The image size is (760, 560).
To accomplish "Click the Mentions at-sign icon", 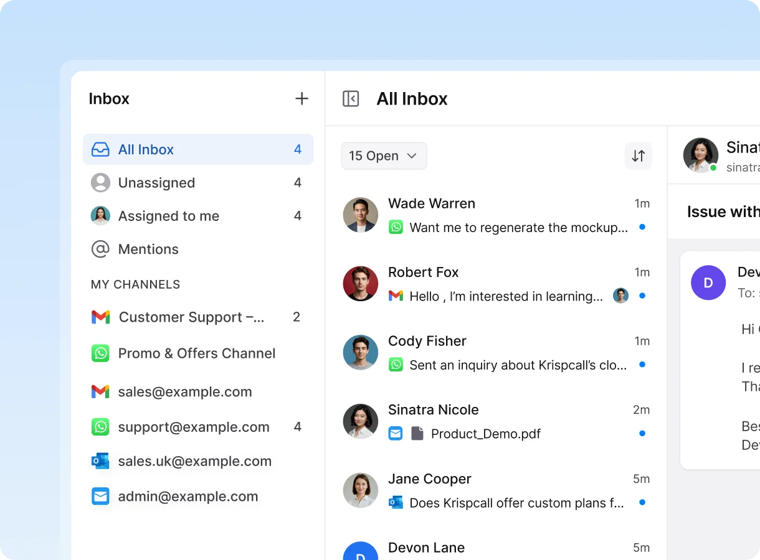I will point(100,249).
